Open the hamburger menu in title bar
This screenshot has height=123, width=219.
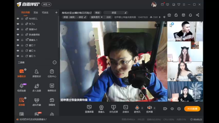click(x=184, y=5)
